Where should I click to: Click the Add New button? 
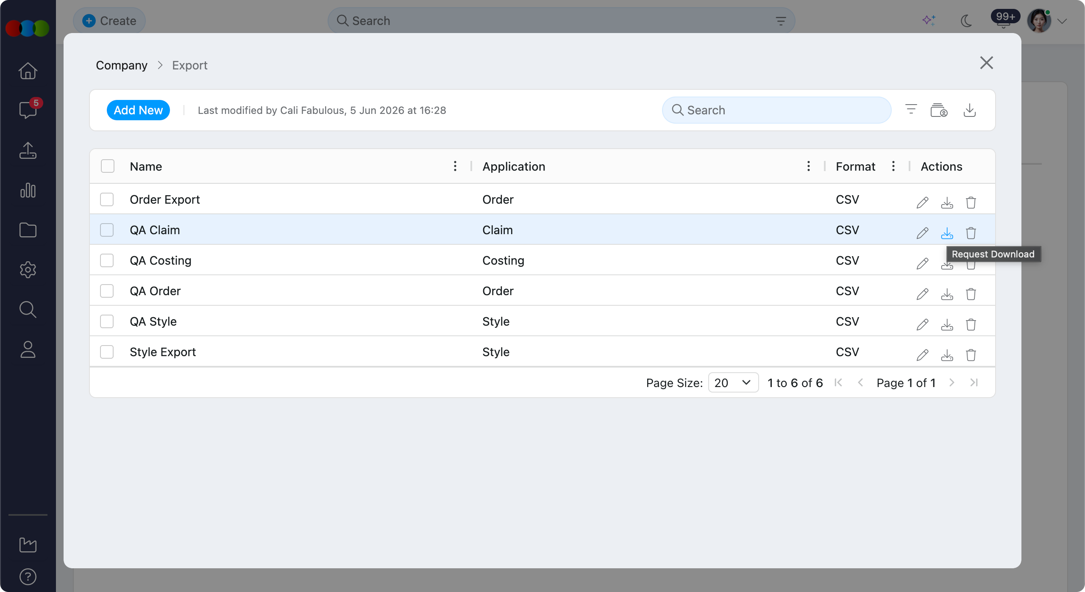(138, 110)
